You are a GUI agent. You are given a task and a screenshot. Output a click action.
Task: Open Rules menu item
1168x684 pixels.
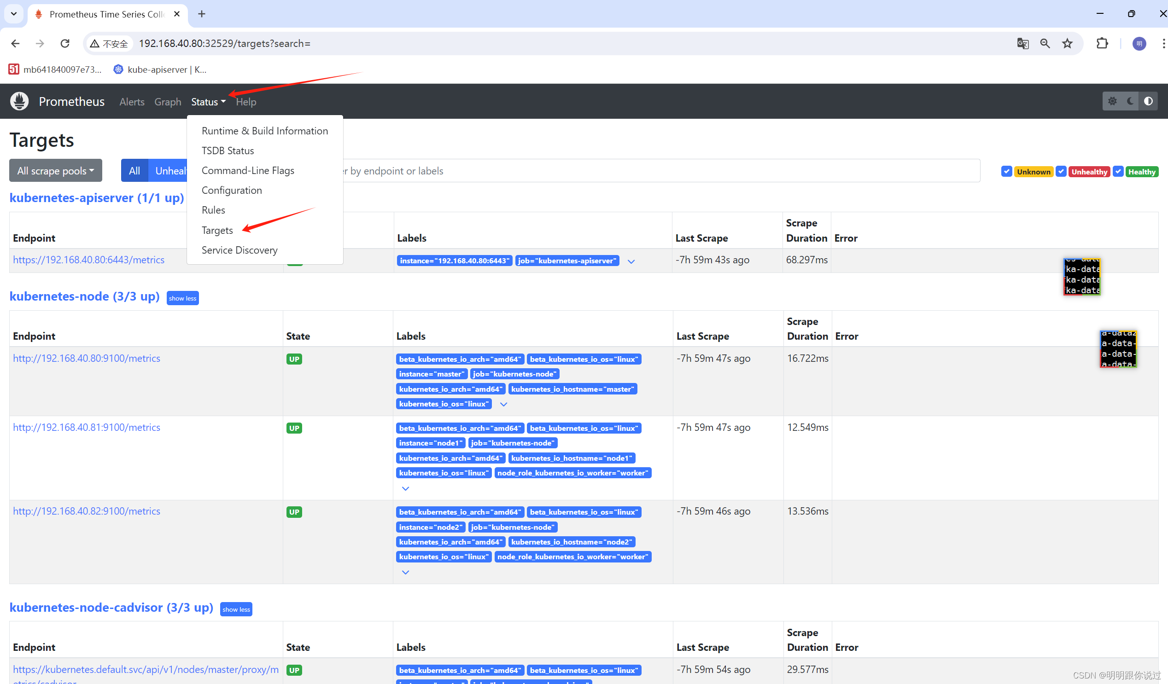click(265, 210)
